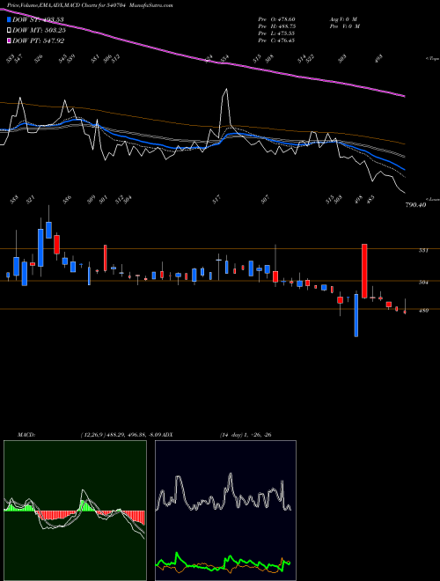Open the MACD histogram chart panel
This screenshot has height=581, width=440.
pyautogui.click(x=75, y=511)
